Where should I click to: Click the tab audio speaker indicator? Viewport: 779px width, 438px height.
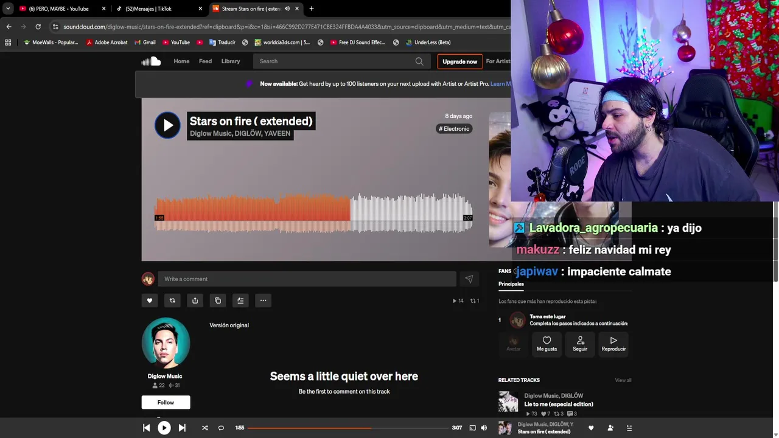(287, 9)
